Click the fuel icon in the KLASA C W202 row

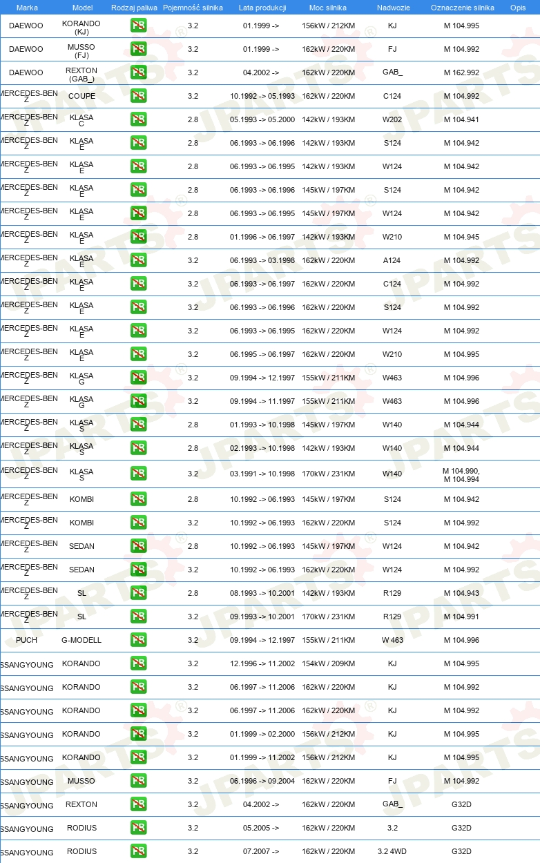(138, 120)
